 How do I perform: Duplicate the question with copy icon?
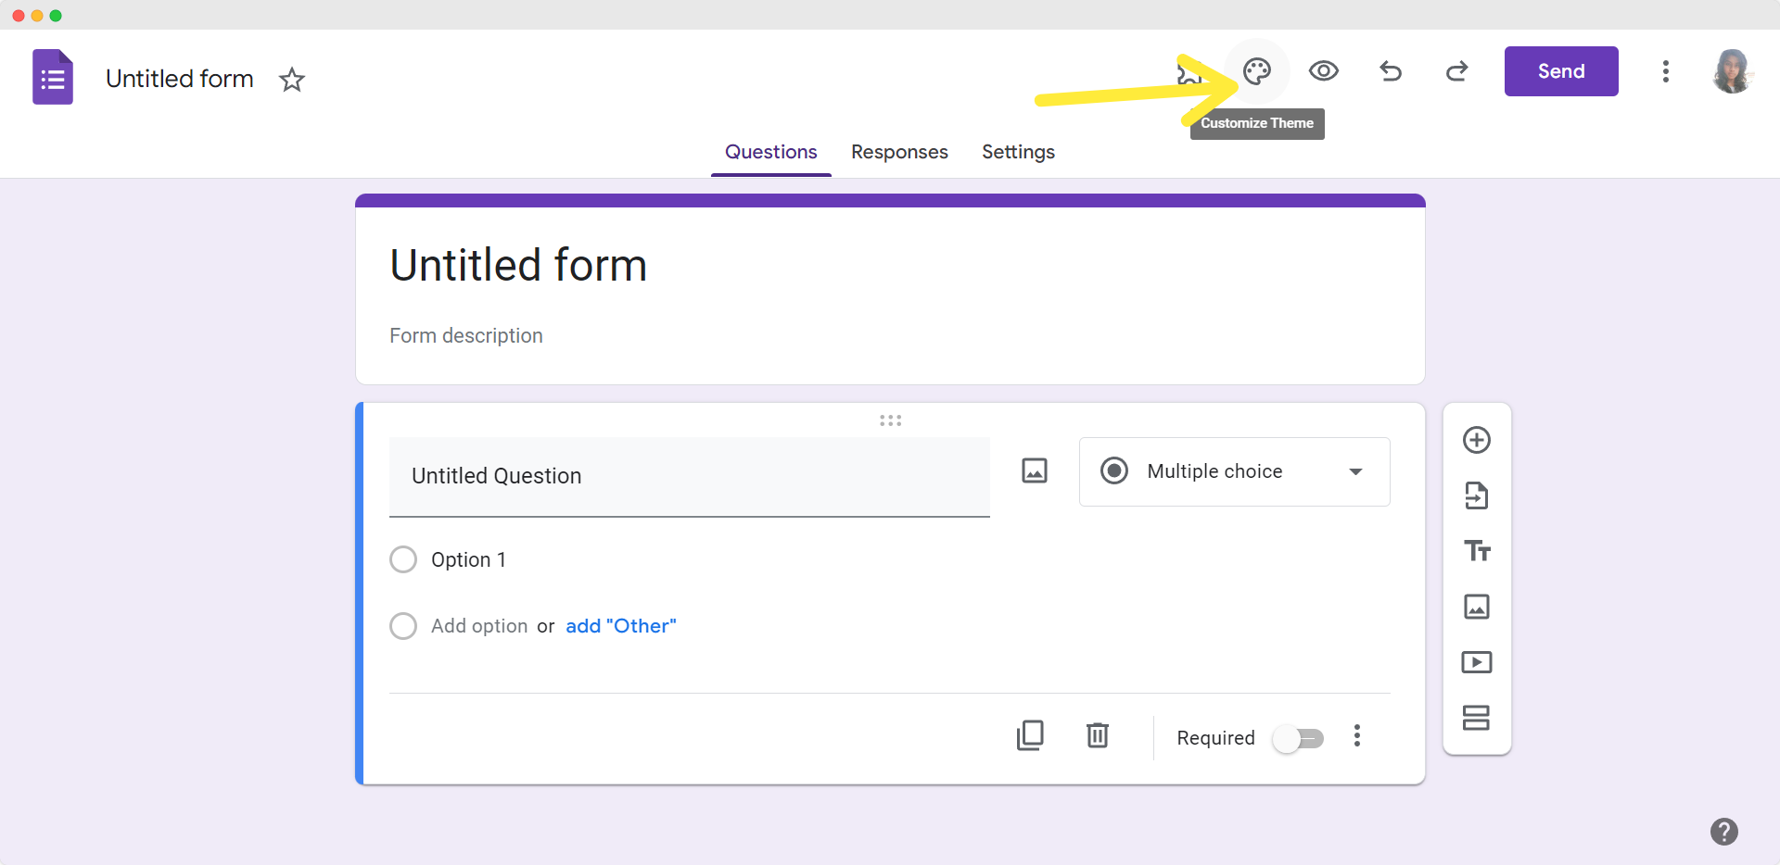pyautogui.click(x=1030, y=736)
